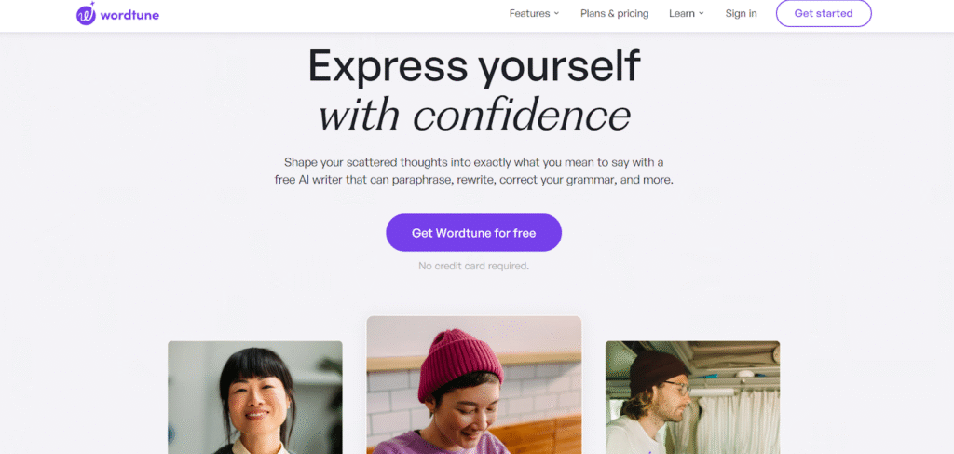The height and width of the screenshot is (454, 954).
Task: Click the Get started button
Action: pyautogui.click(x=824, y=13)
